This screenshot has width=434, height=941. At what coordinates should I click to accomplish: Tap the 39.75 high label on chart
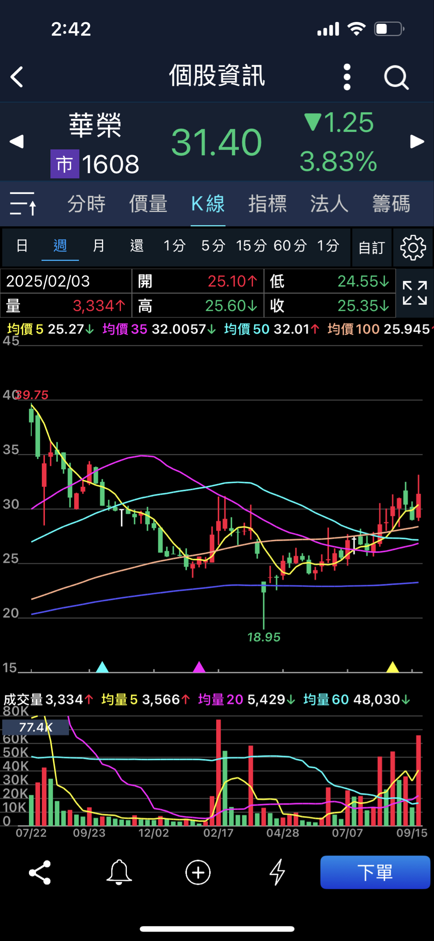point(32,395)
